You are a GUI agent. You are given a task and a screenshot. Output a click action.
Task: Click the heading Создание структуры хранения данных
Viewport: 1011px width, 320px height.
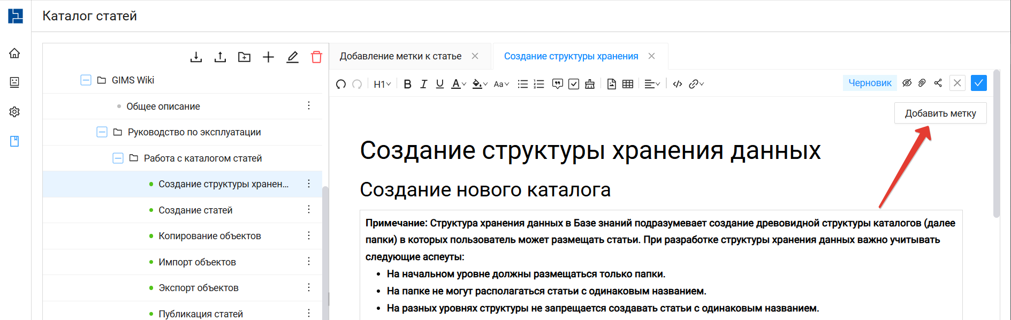590,150
